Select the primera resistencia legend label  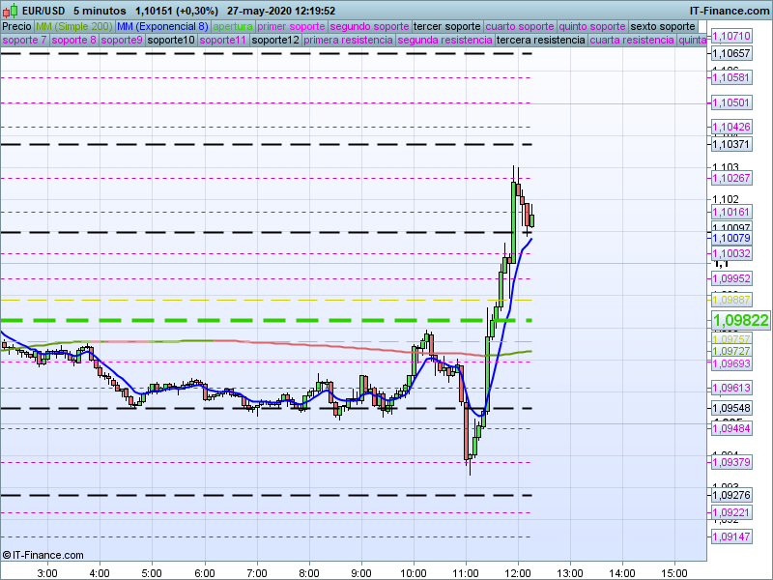pos(348,41)
